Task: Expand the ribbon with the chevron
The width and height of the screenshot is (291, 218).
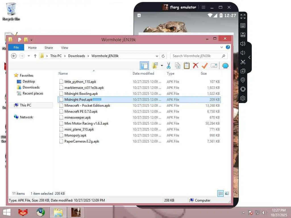Action: 222,47
